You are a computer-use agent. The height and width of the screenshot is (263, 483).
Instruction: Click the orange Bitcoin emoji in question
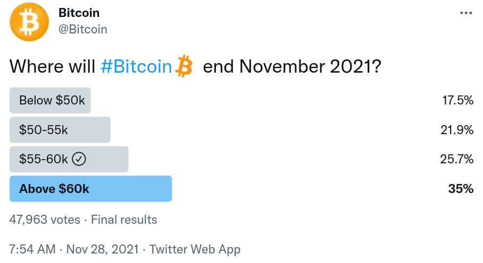[184, 66]
